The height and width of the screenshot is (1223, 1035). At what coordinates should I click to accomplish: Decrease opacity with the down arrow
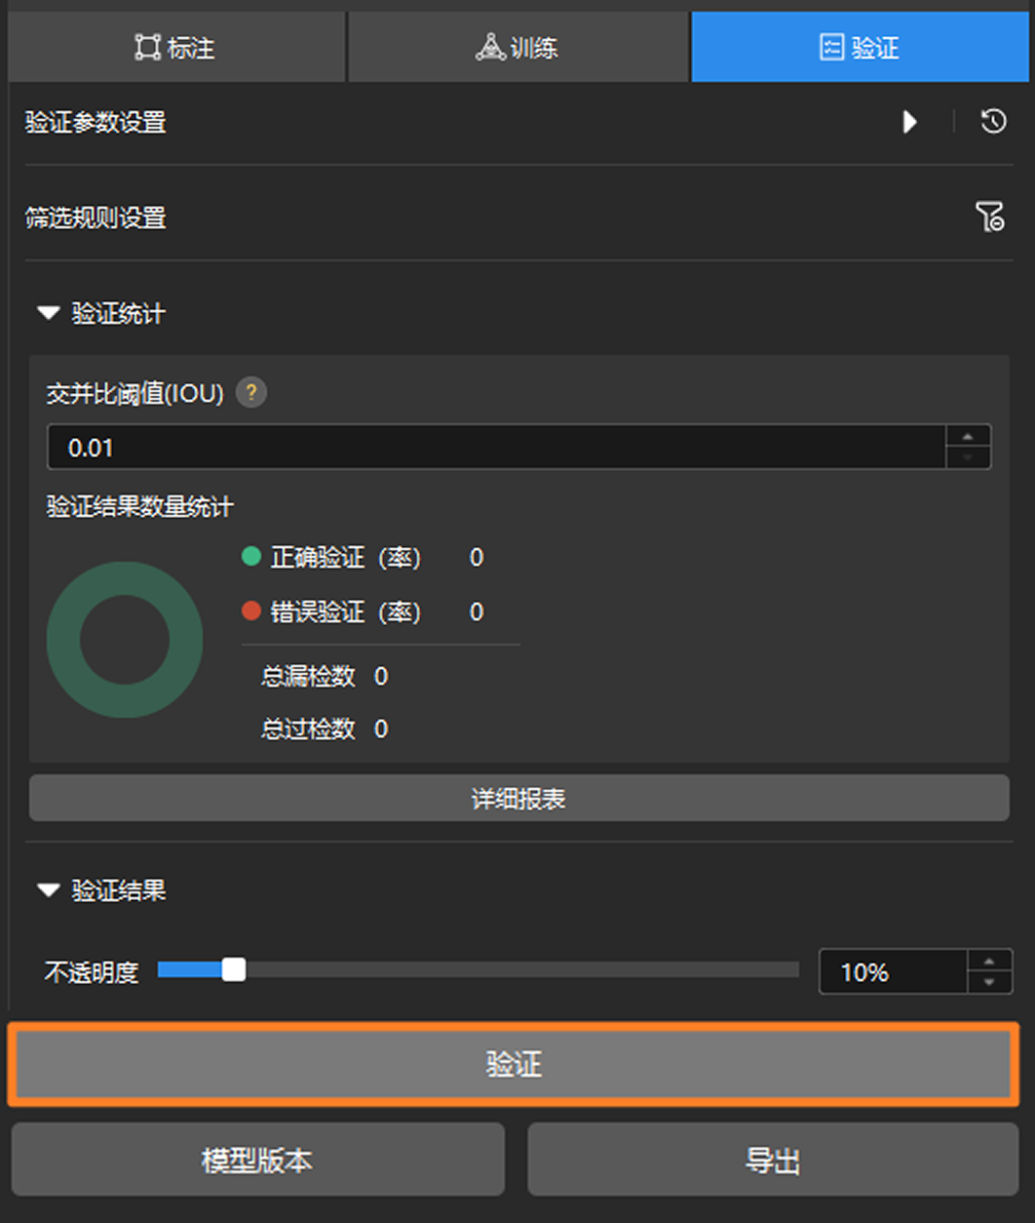coord(990,983)
